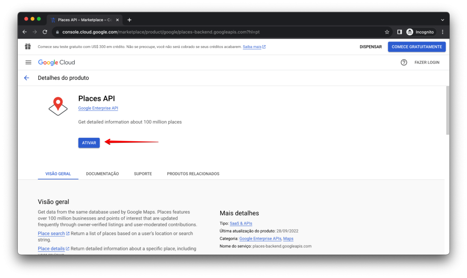Click the COMECE GRATUITAMENTE button
Screen dimensions: 467x278
click(417, 47)
